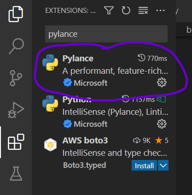Open the Explorer view in activity bar
Viewport: 192px width, 195px height.
16,14
